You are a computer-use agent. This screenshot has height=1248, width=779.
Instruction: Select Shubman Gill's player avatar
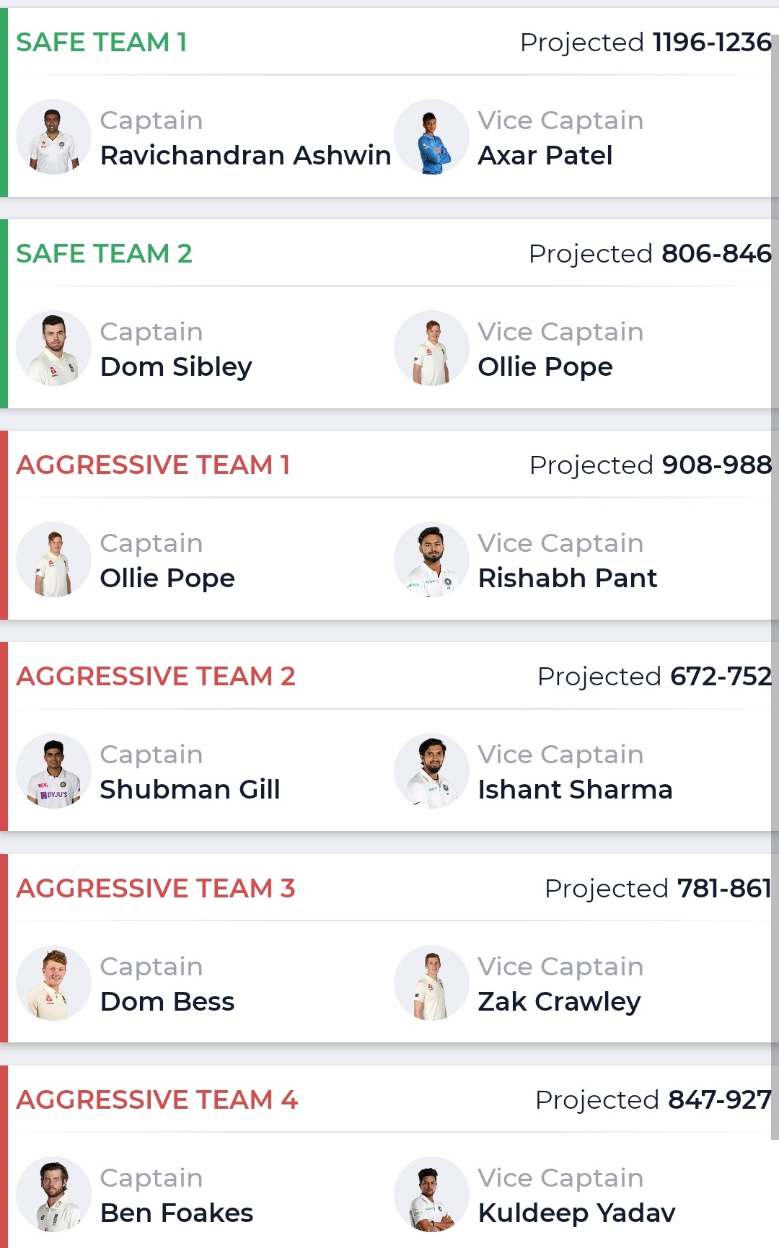coord(53,771)
